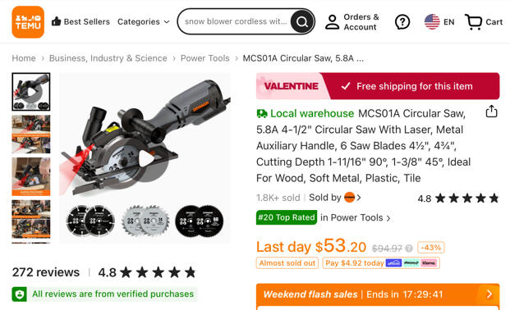Expand the Categories dropdown
This screenshot has height=310, width=510.
144,22
